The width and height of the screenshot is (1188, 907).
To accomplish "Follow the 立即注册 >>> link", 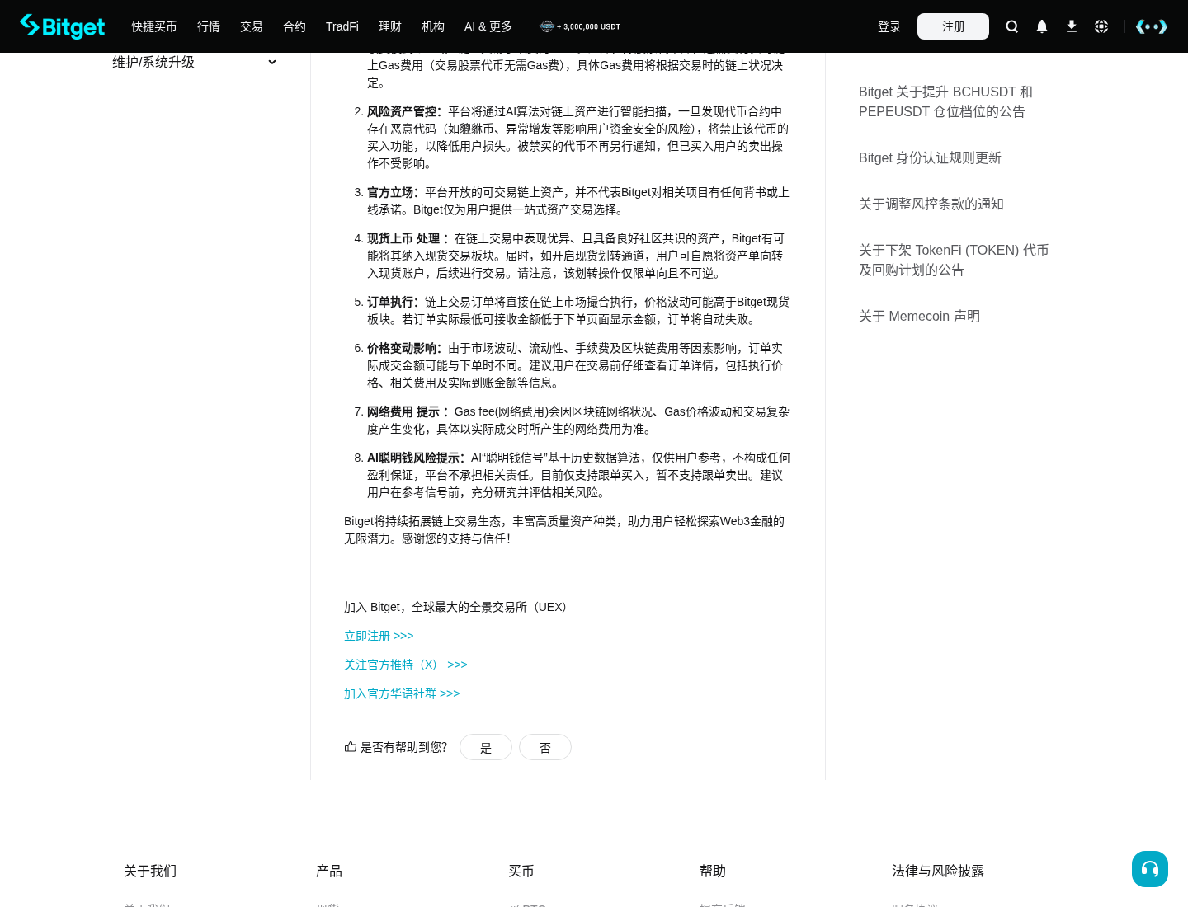I will coord(379,636).
